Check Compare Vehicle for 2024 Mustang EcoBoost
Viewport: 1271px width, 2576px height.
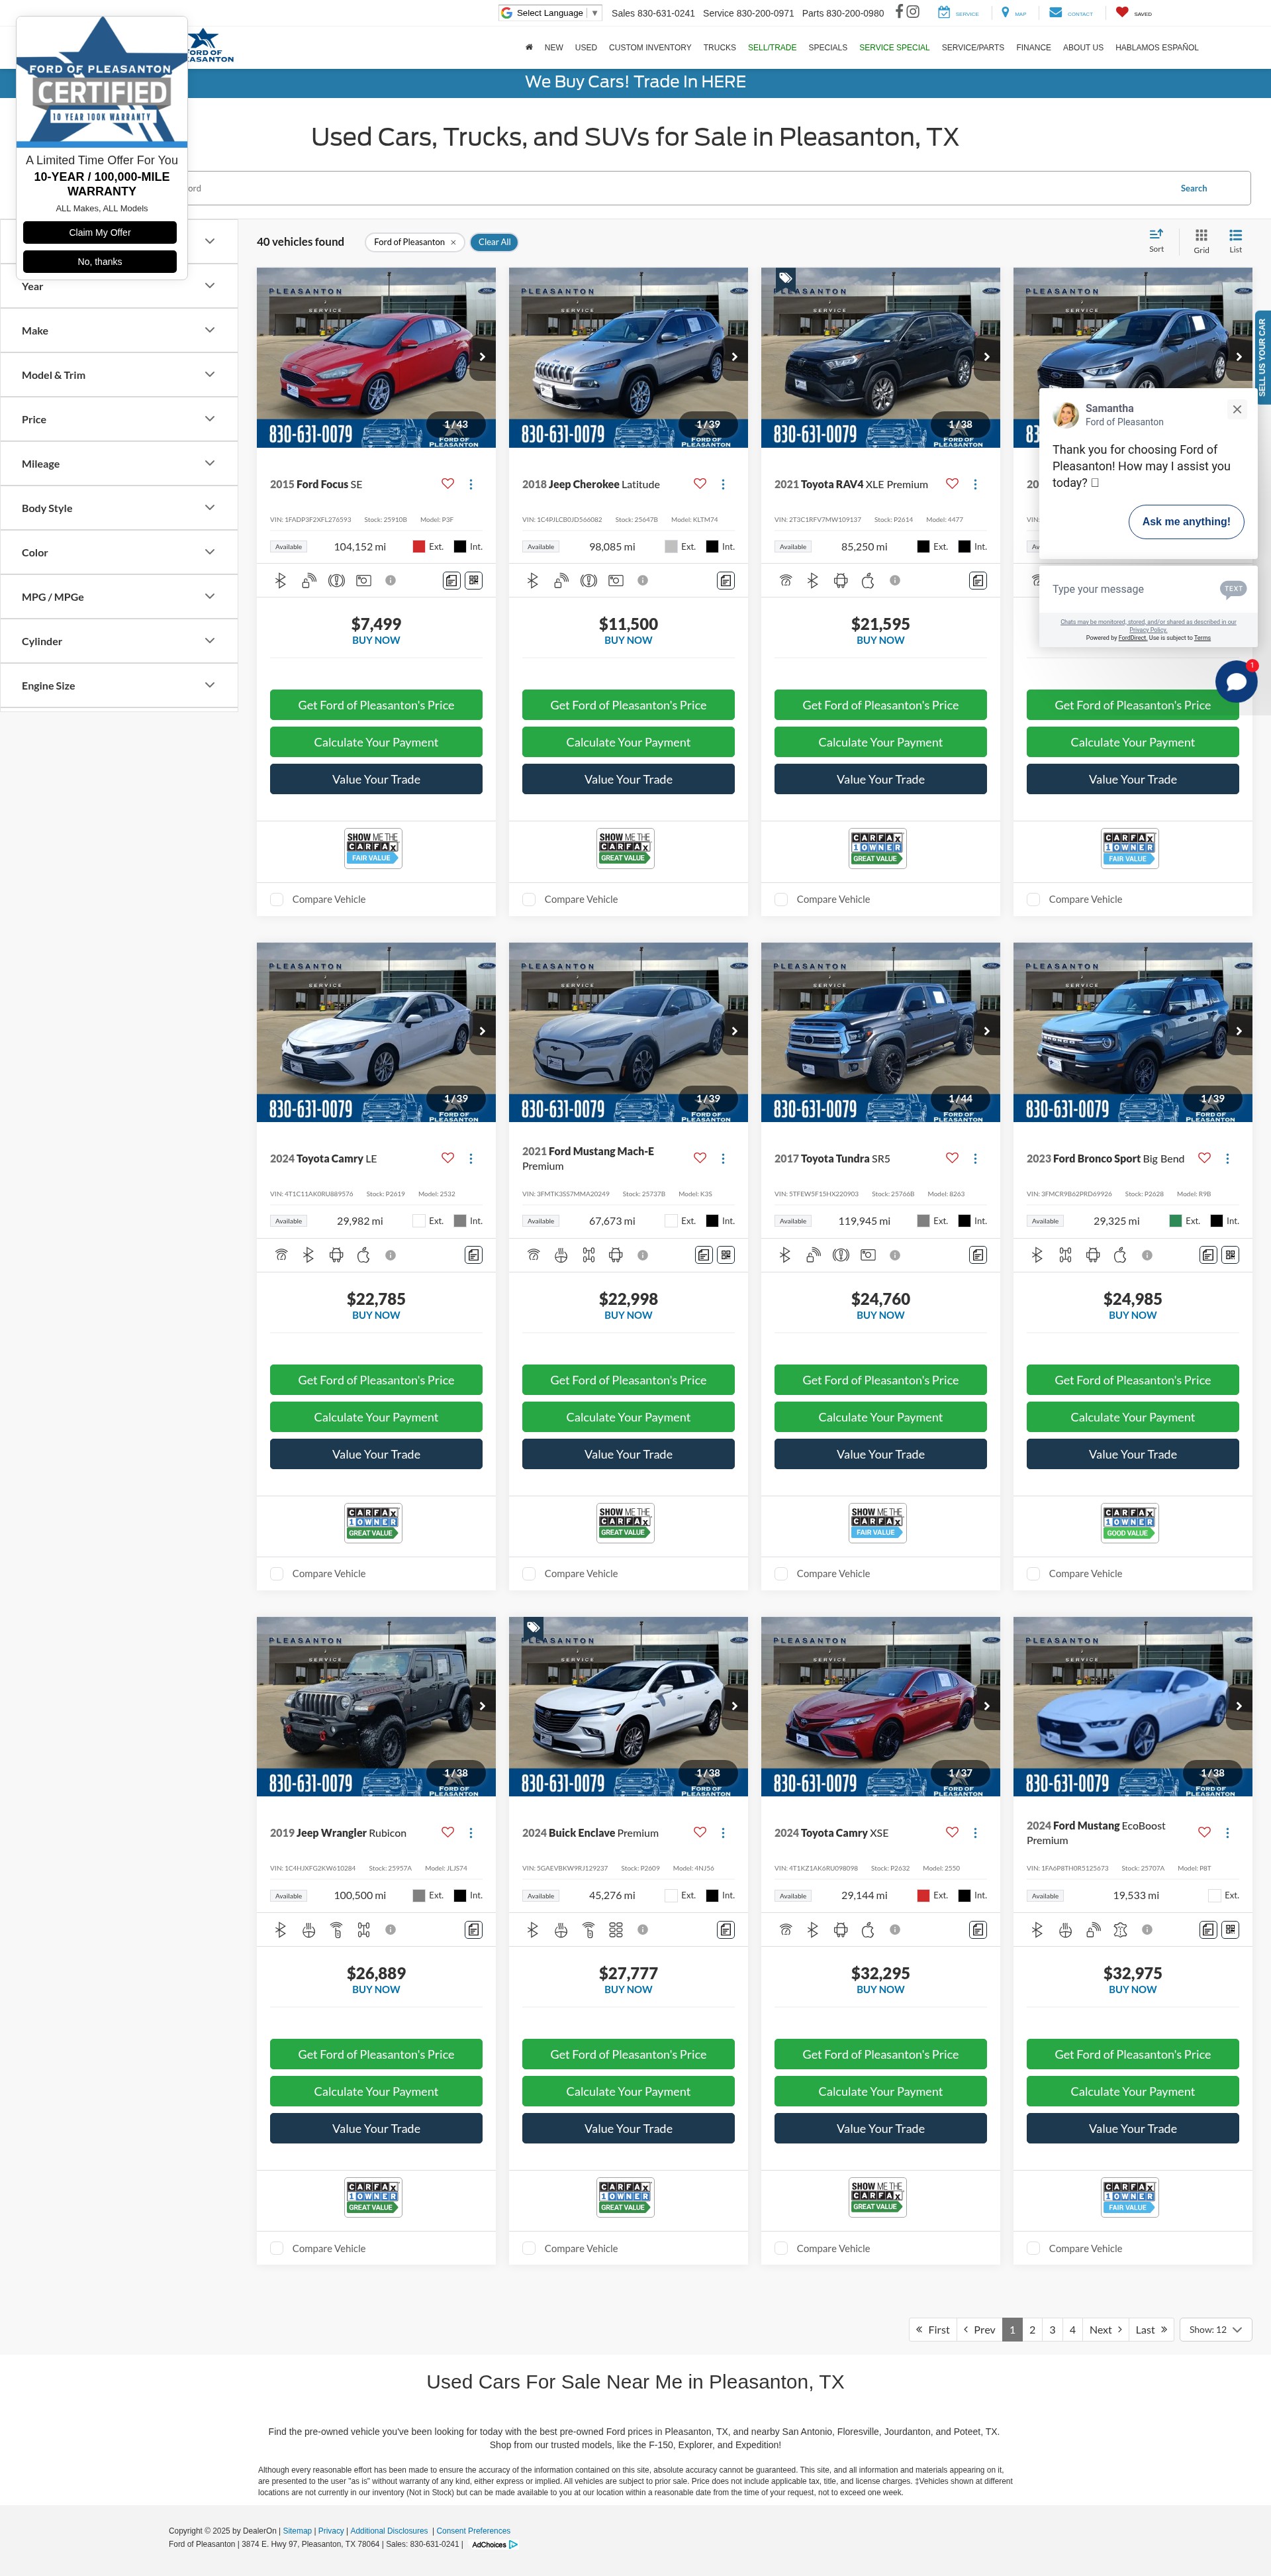[x=1033, y=2248]
